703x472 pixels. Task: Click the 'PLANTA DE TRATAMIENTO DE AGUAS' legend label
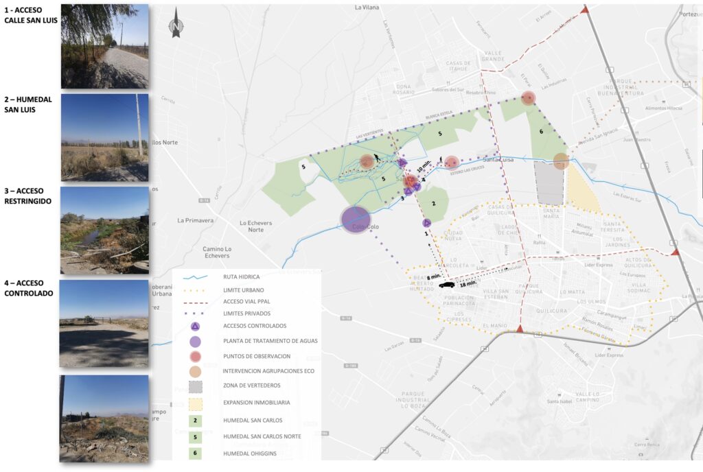point(270,341)
